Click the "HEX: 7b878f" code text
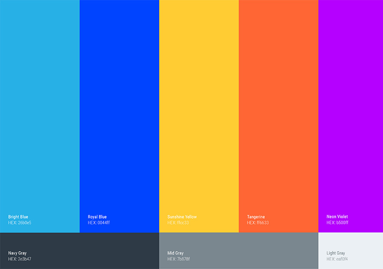 pyautogui.click(x=179, y=259)
